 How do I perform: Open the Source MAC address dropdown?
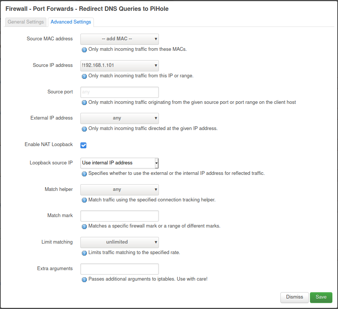tap(119, 39)
